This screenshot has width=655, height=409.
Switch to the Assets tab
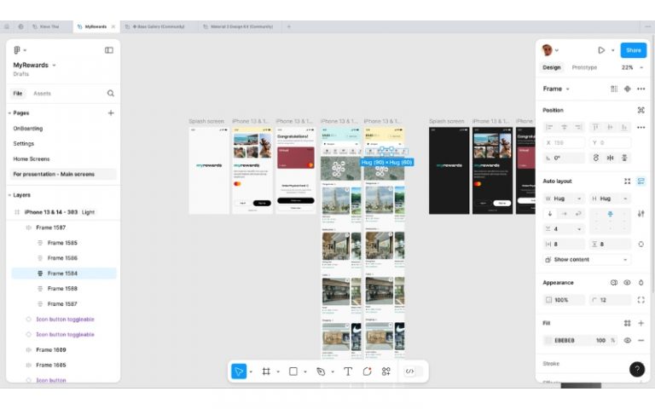42,94
